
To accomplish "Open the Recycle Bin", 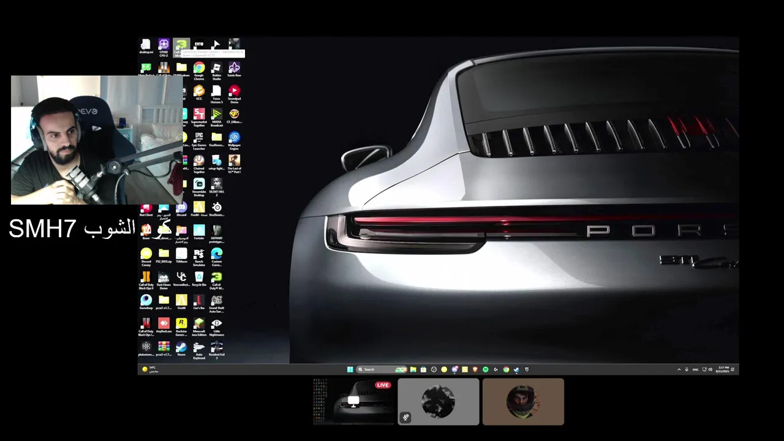I will (x=199, y=279).
